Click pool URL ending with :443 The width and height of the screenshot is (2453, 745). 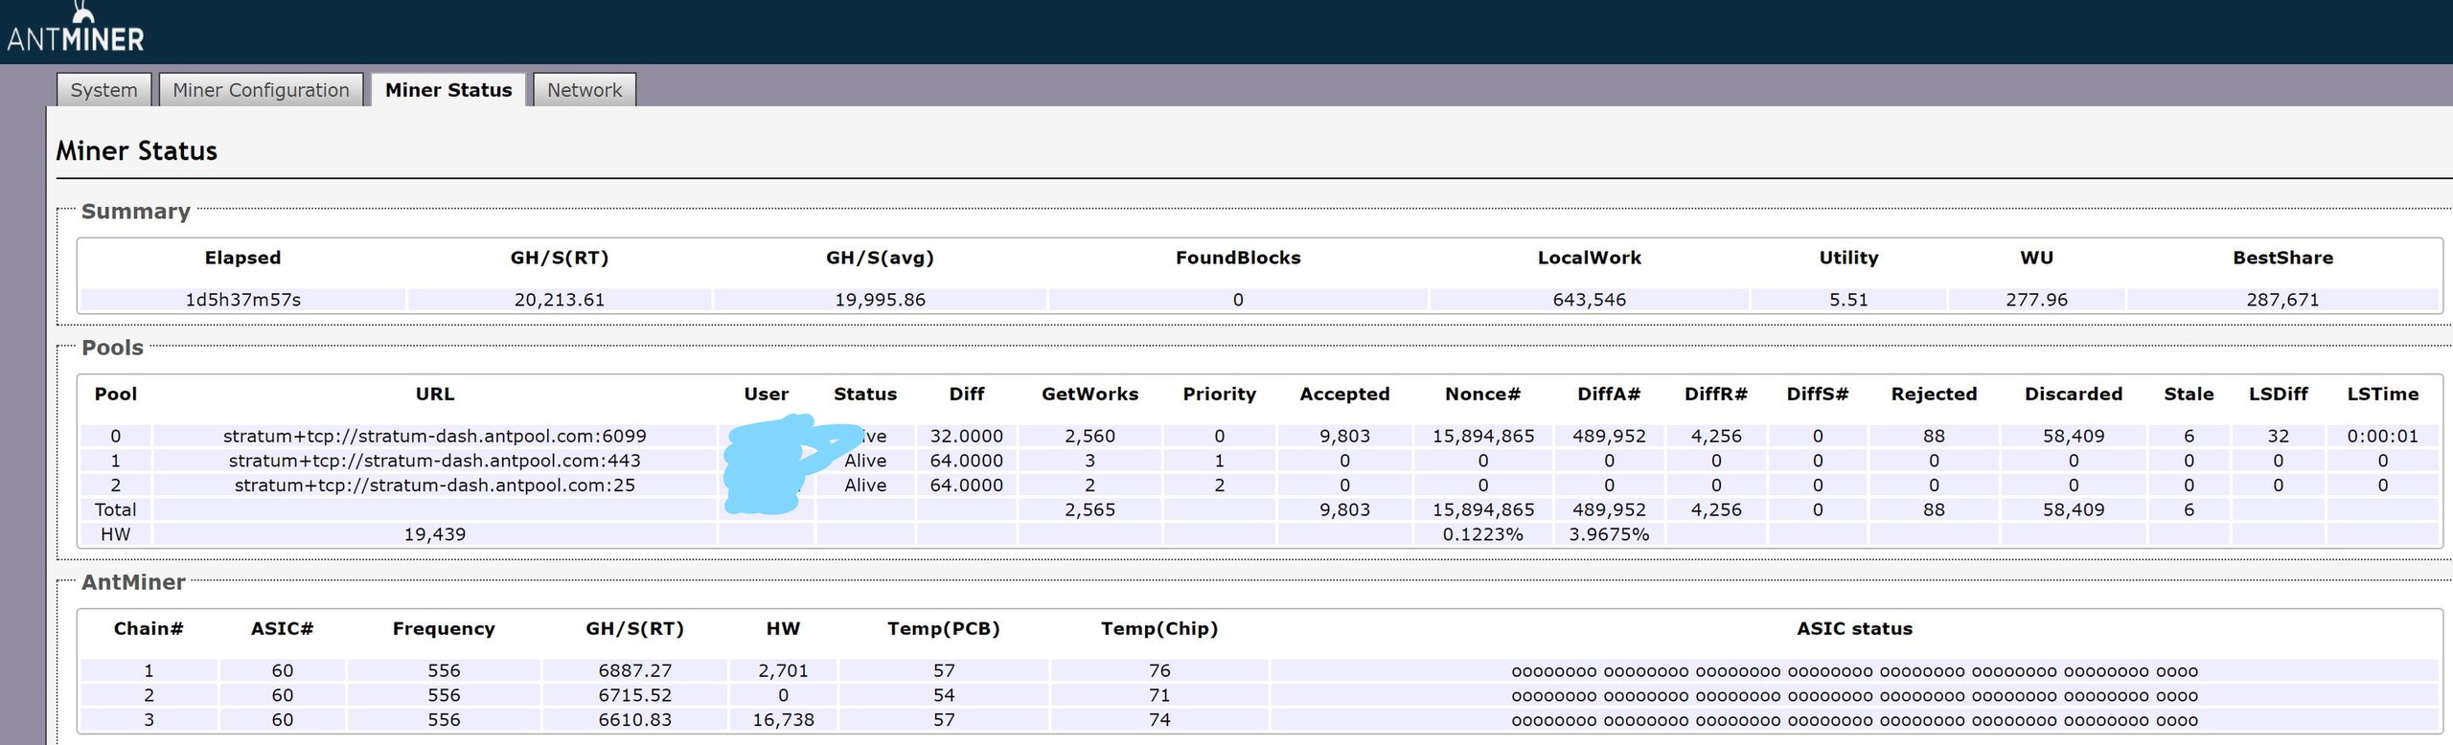point(435,461)
